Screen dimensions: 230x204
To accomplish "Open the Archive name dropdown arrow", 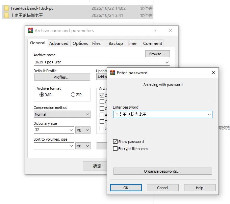I will pyautogui.click(x=167, y=62).
